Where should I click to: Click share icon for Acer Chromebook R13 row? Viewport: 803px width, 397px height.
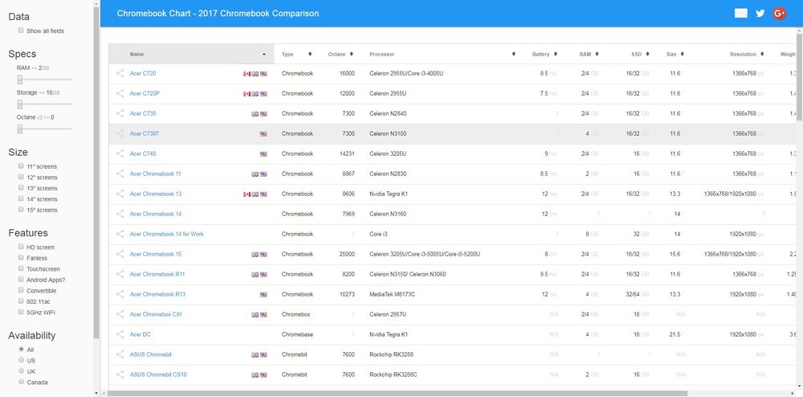(120, 294)
